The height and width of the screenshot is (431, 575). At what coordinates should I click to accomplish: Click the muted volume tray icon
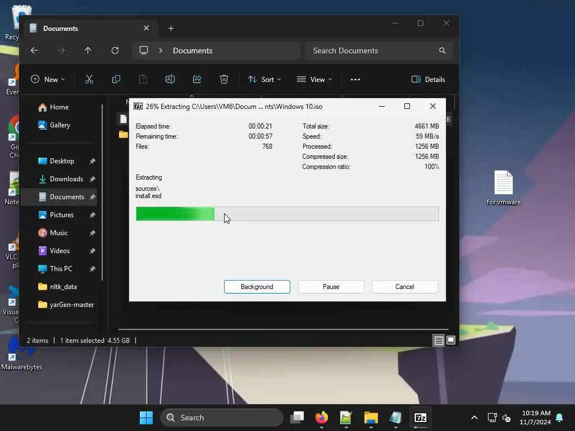[506, 418]
